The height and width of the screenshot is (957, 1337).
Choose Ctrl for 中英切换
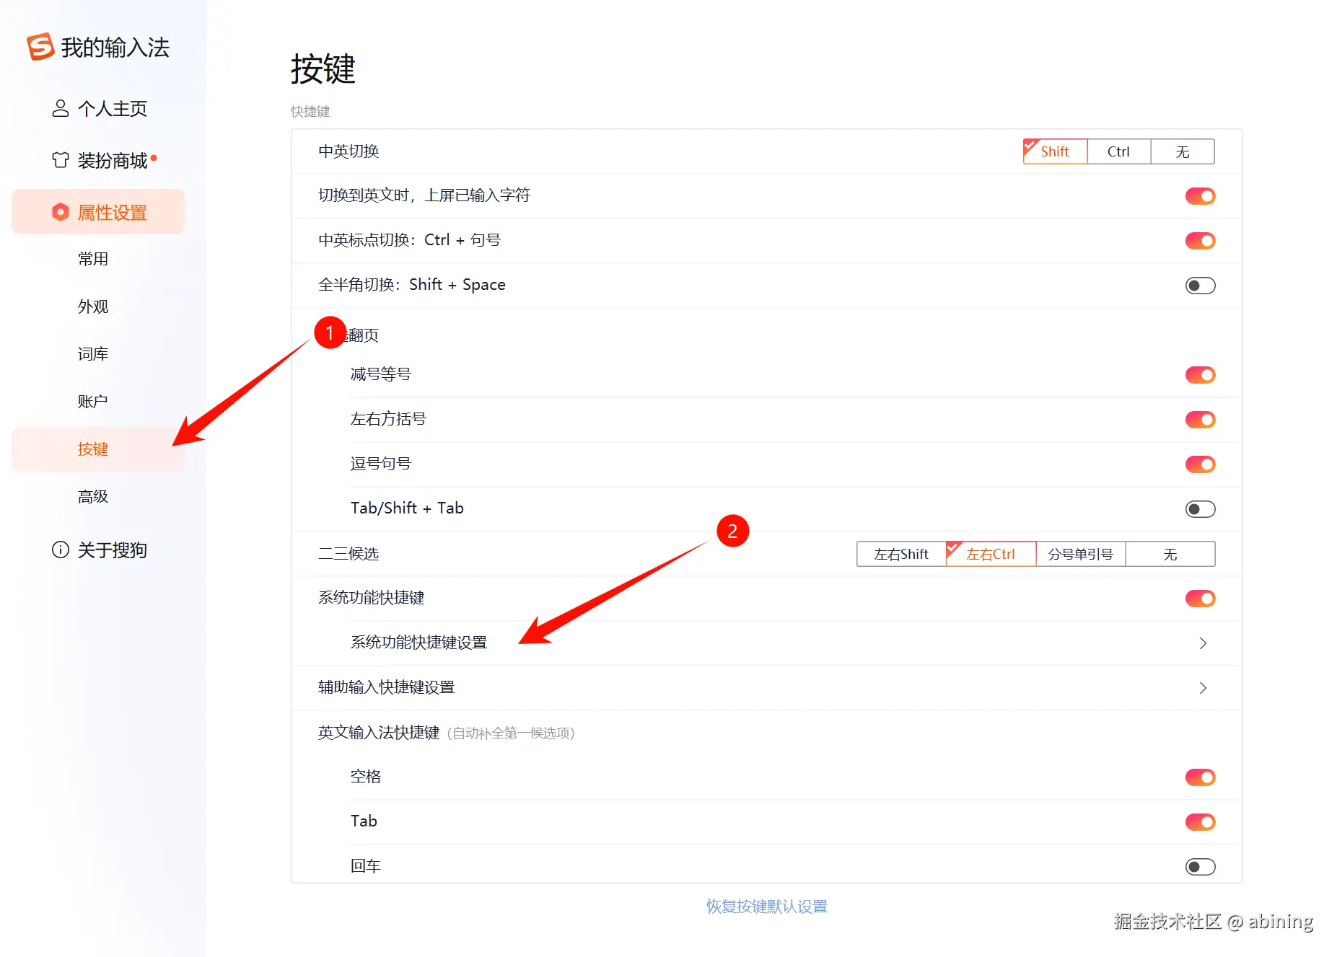pos(1118,151)
